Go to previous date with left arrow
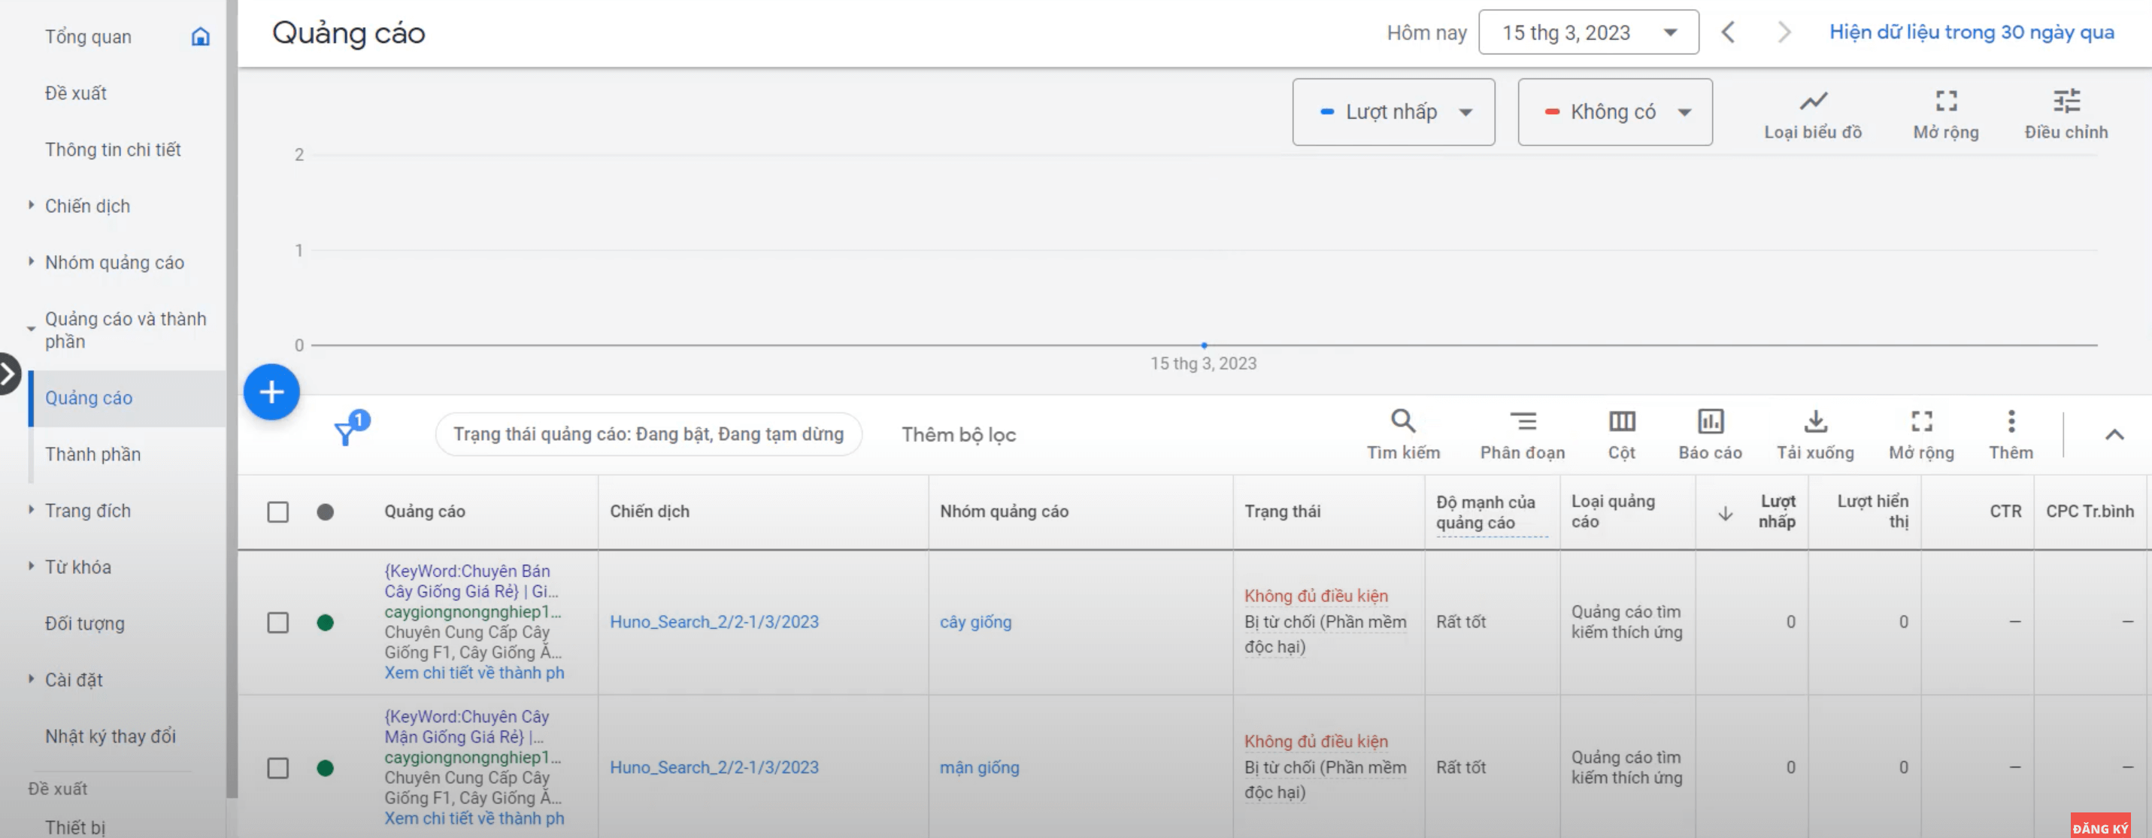 pyautogui.click(x=1729, y=32)
